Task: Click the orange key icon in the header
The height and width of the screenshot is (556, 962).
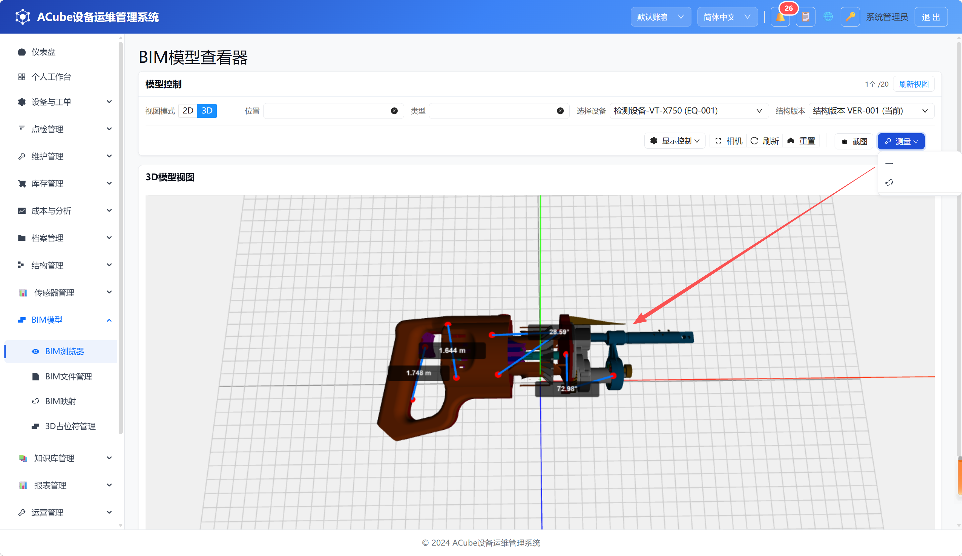Action: [850, 17]
